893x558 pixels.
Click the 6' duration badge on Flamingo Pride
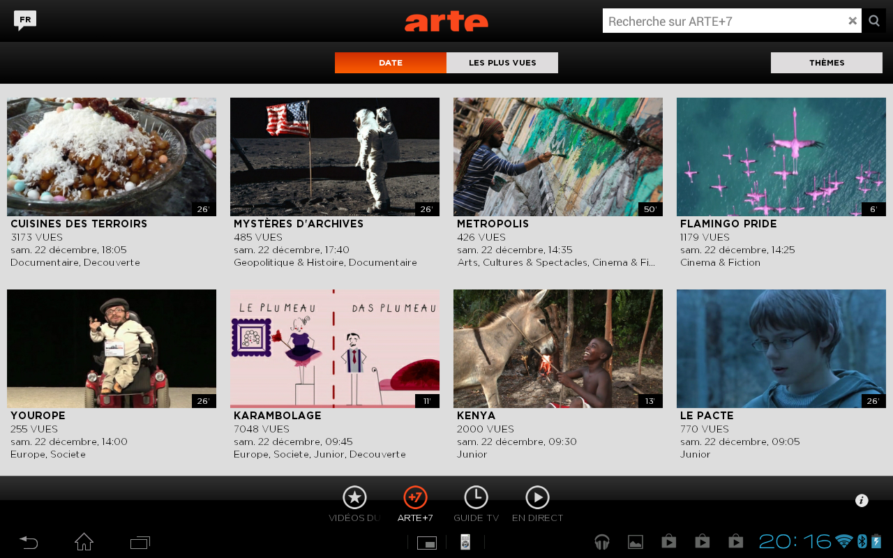pos(873,209)
